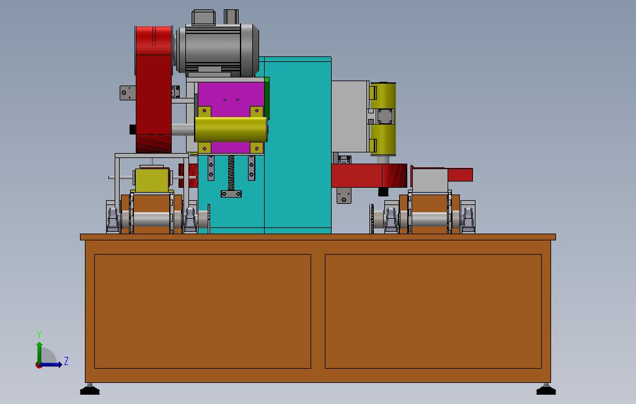
Task: Select the green plate beside the magenta block
Action: (x=267, y=97)
